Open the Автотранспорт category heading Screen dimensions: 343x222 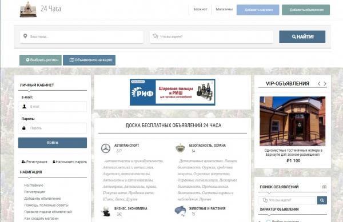point(127,146)
